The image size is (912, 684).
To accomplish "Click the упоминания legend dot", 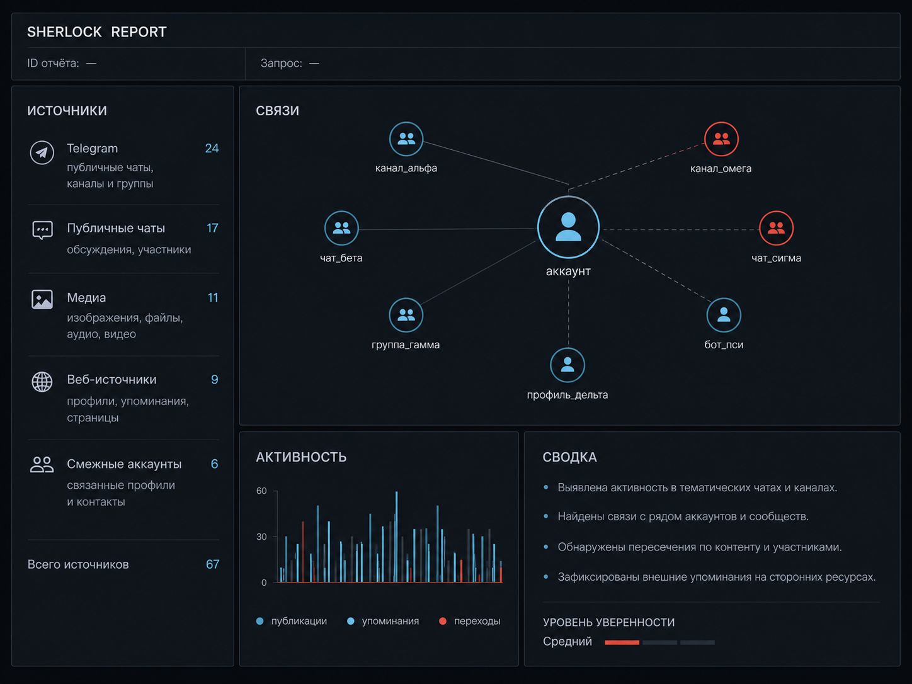I will 351,621.
